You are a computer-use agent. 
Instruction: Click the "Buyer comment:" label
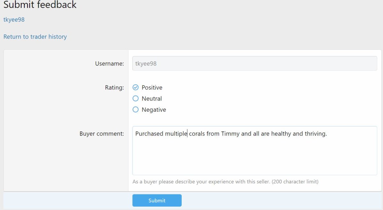pos(101,134)
